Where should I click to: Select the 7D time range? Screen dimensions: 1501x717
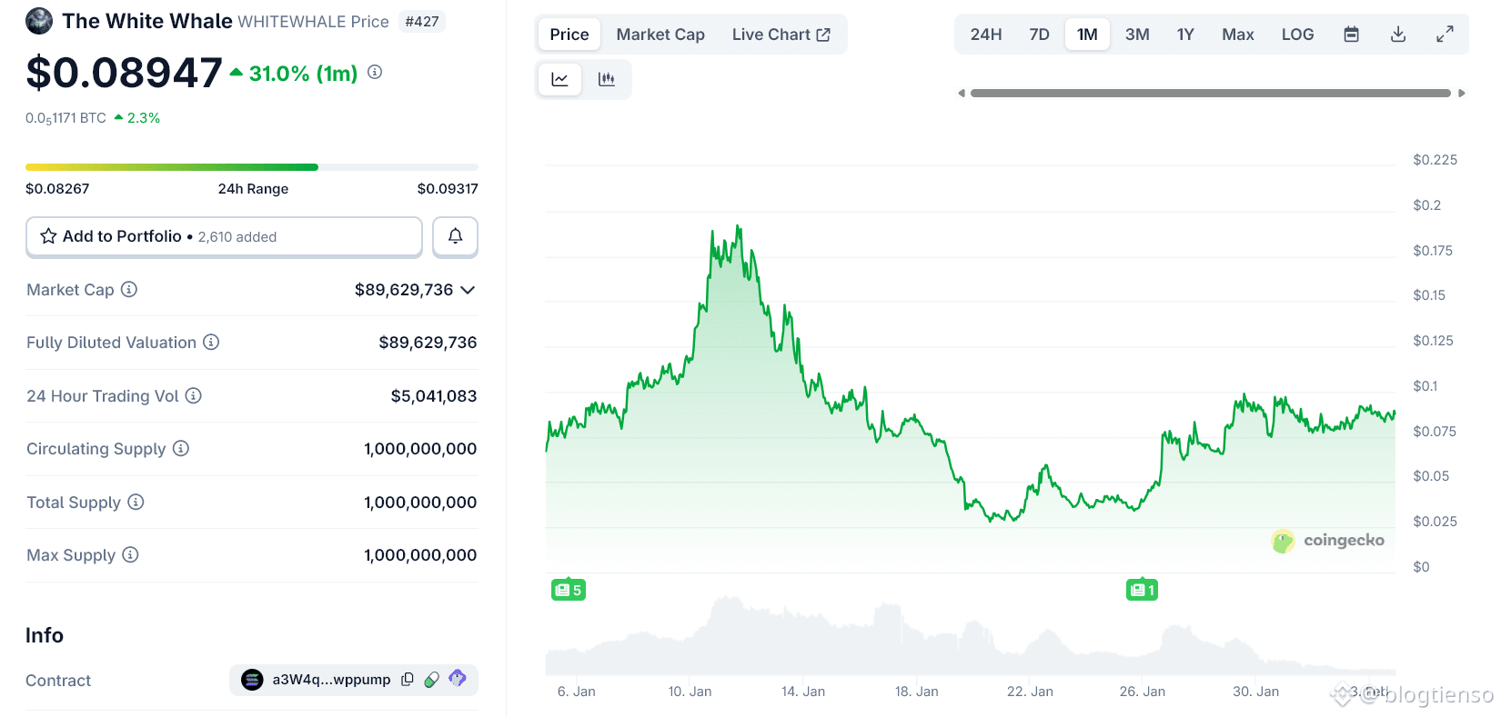pyautogui.click(x=1039, y=35)
